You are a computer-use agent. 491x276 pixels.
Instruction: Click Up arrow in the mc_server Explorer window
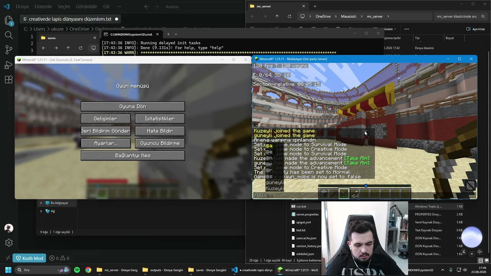click(x=277, y=16)
